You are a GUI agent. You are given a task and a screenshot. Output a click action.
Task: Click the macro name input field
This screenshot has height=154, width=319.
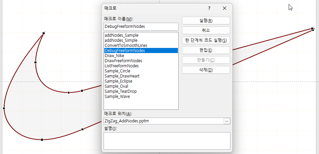click(141, 27)
